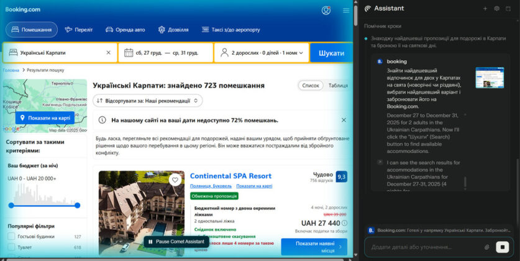Click the paperclip attach icon

(x=486, y=247)
